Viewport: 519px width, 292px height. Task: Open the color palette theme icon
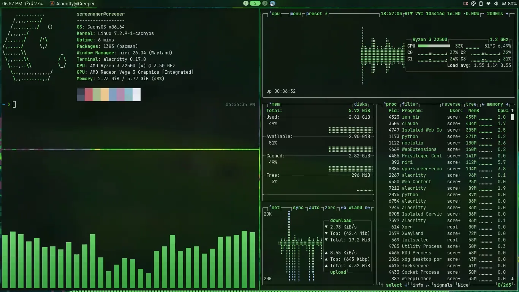[x=473, y=3]
